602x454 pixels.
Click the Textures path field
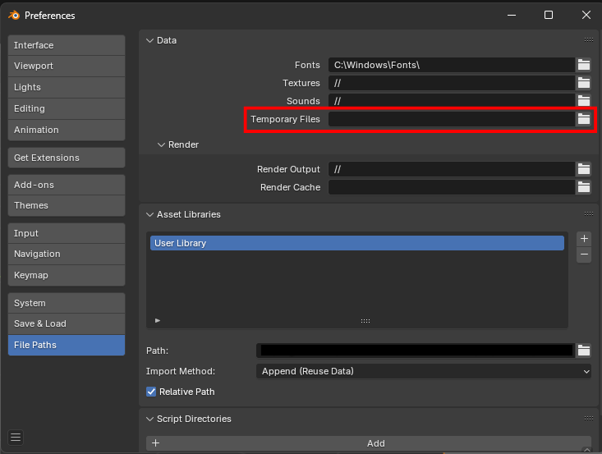[x=452, y=83]
